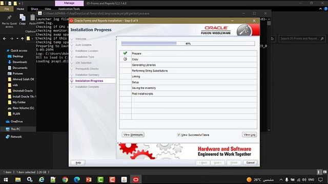The image size is (328, 184).
Task: Click the red Camtasia icon on the taskbar
Action: coord(112,179)
